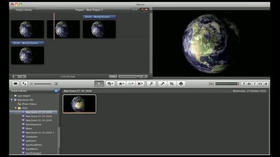This screenshot has height=157, width=280.
Task: Click the dotted thumbnail display button
Action: 135,10
